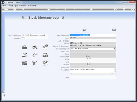Click the key icon in toolbar
Viewport: 137px width, 102px height.
pyautogui.click(x=6, y=10)
